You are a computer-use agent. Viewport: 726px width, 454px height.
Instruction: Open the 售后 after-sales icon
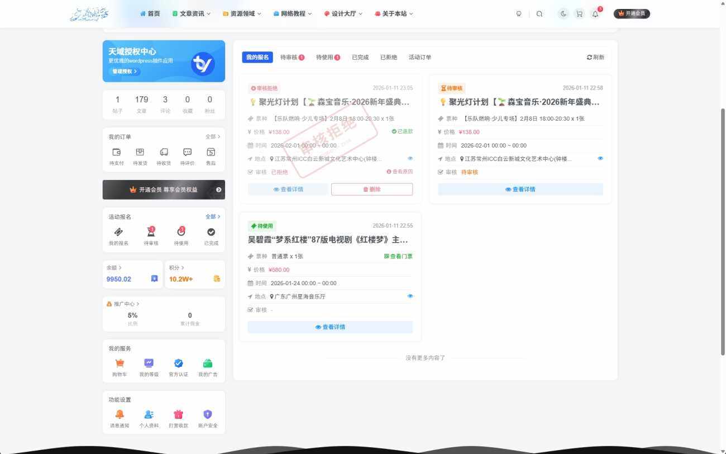(x=211, y=152)
